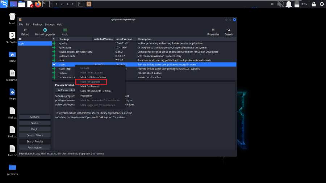Click status icon of sudoku-solver row
Viewport: 326px width, 183px height.
[54, 77]
